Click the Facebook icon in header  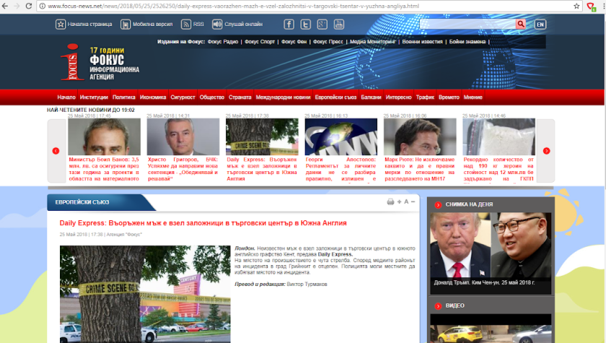click(289, 24)
